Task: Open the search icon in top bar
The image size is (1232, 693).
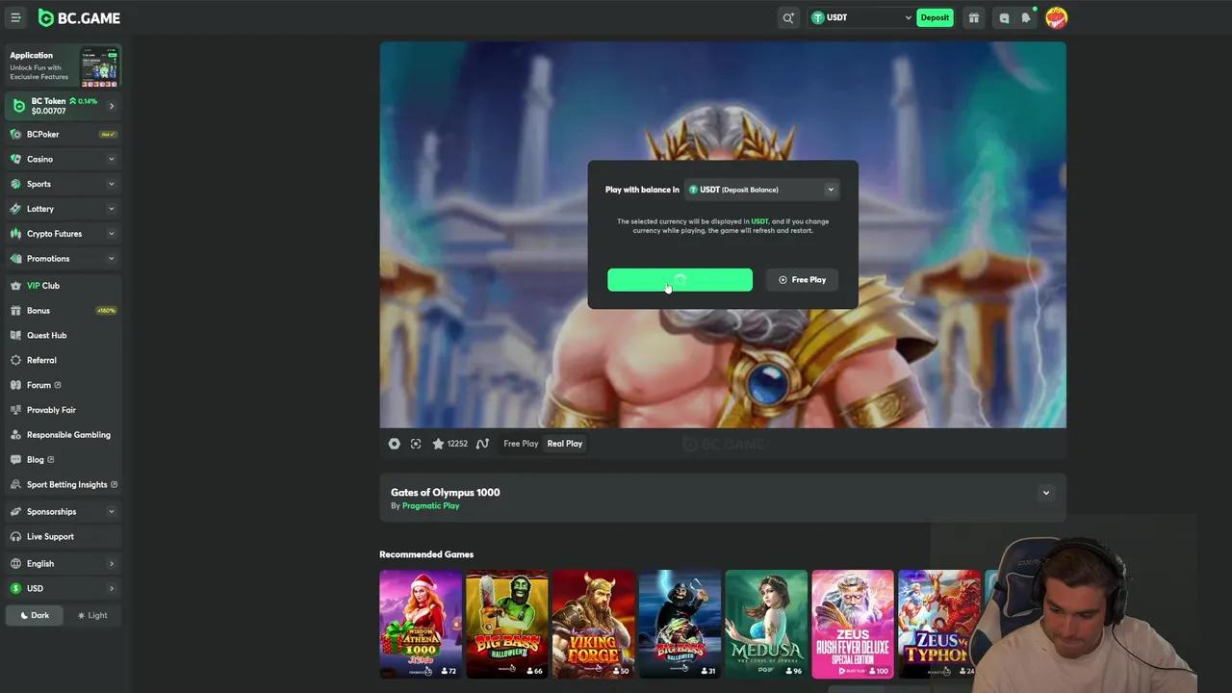Action: (788, 17)
